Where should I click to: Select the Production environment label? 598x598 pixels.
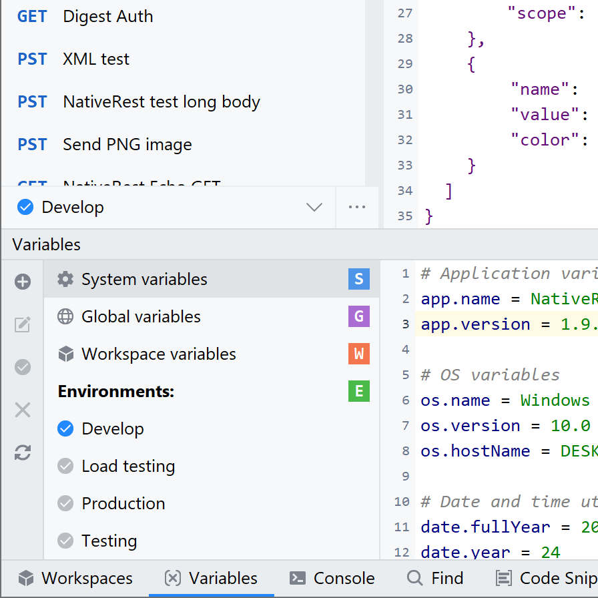(x=123, y=503)
